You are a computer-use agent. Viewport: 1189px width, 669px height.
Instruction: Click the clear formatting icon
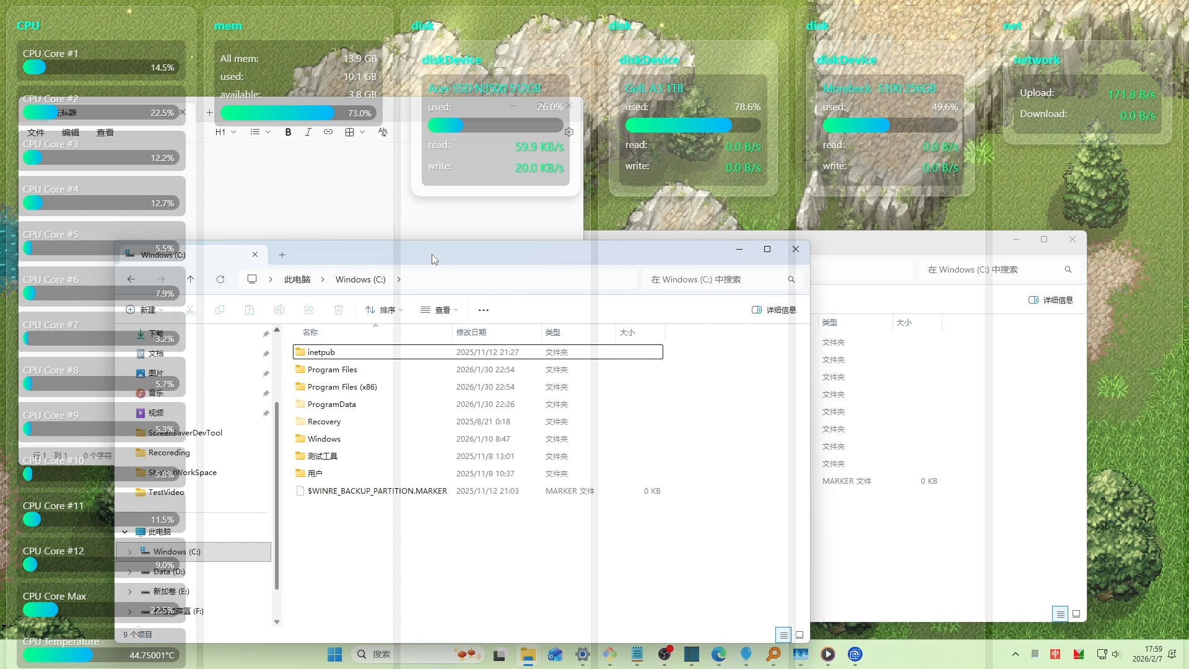pos(382,132)
